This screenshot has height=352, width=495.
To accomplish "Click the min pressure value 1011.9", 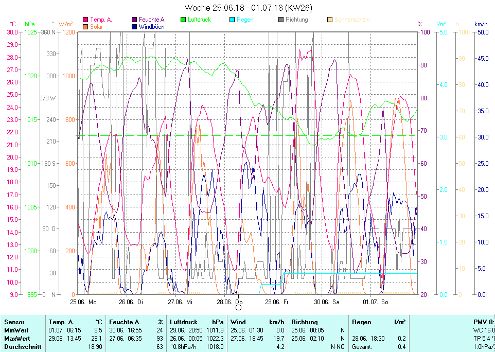I will tap(215, 330).
